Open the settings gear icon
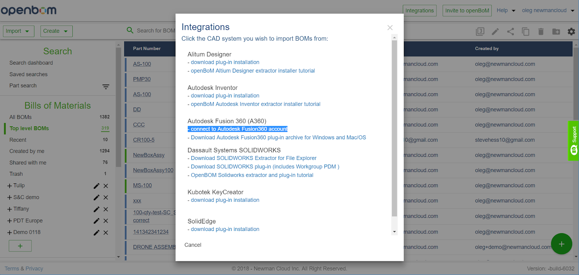 point(571,31)
